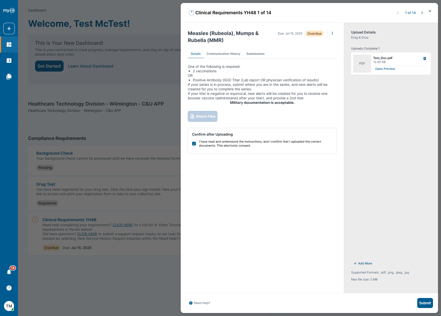Screen dimensions: 441x316
Task: Click the 'Due: Jul 15, 2025' text in header
Action: coord(290,34)
